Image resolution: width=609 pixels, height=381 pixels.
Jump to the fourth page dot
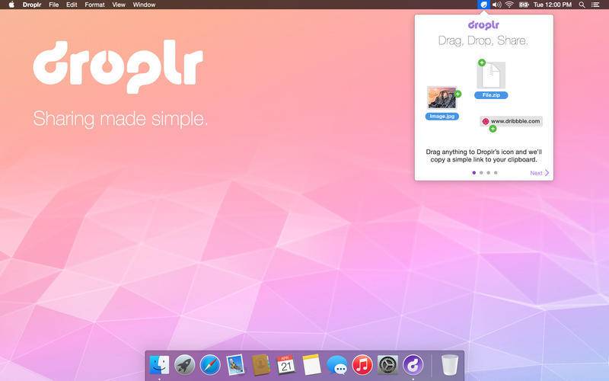point(496,173)
